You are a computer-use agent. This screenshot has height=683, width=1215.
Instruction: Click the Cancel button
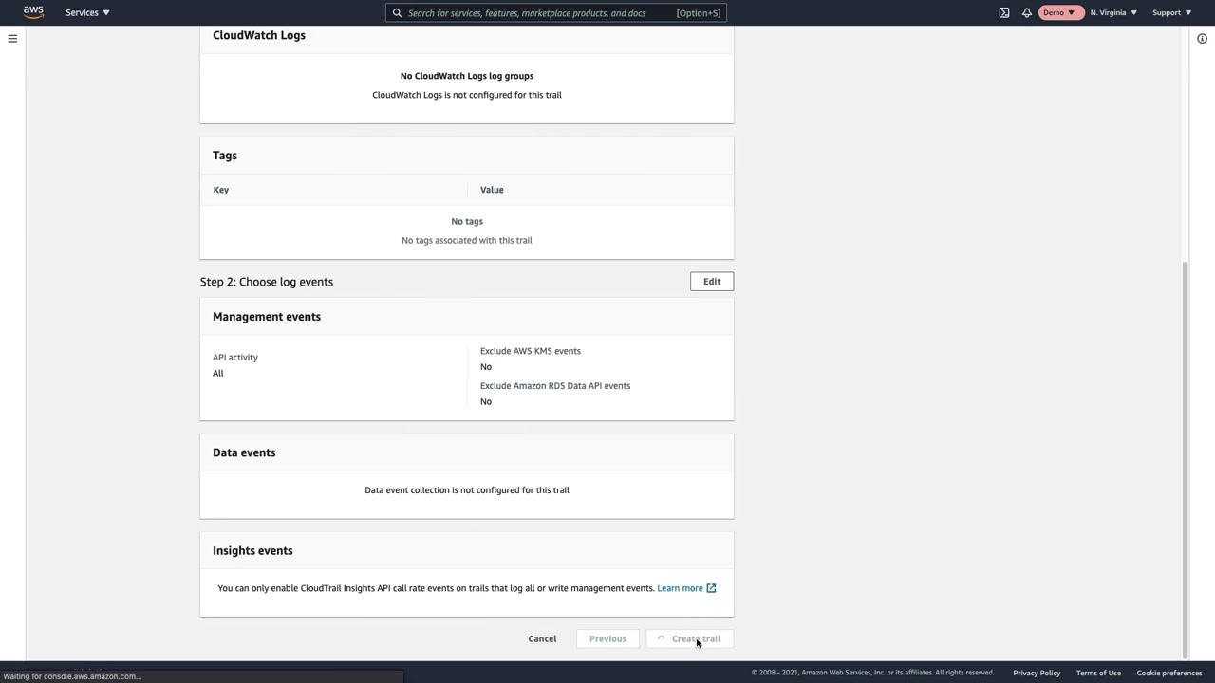coord(542,638)
